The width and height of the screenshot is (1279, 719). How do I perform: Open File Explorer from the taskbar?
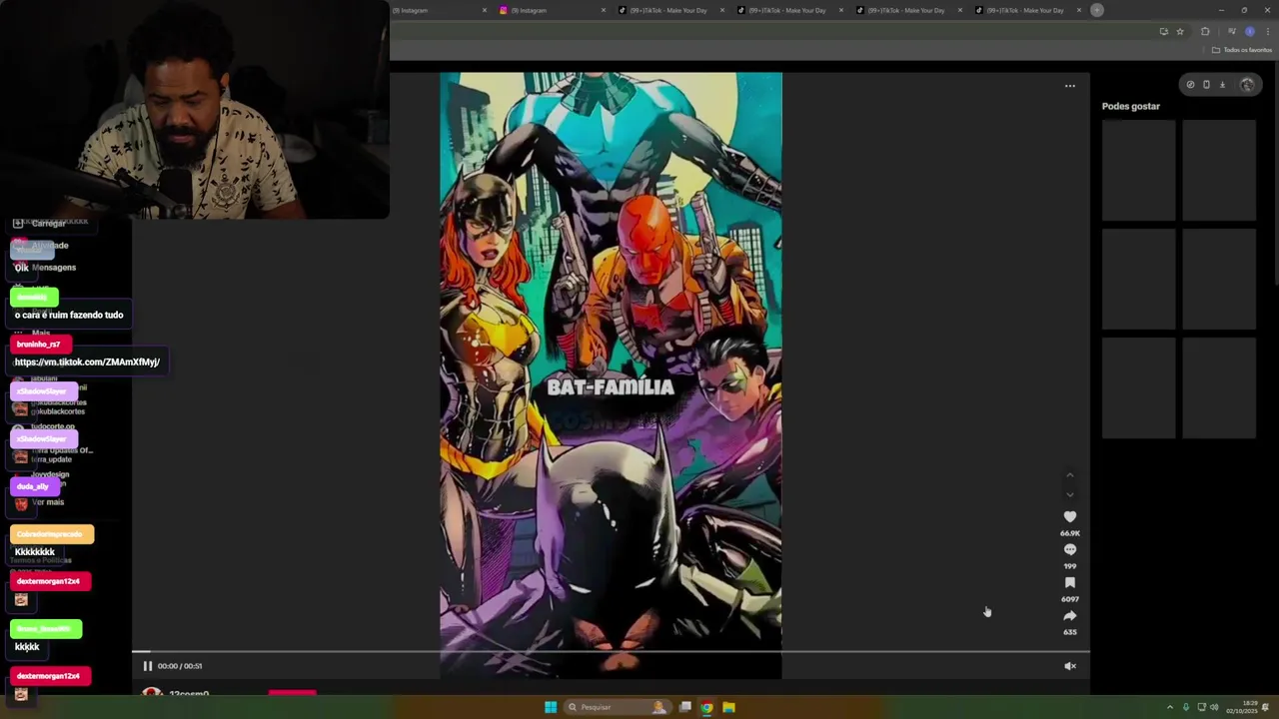tap(728, 707)
